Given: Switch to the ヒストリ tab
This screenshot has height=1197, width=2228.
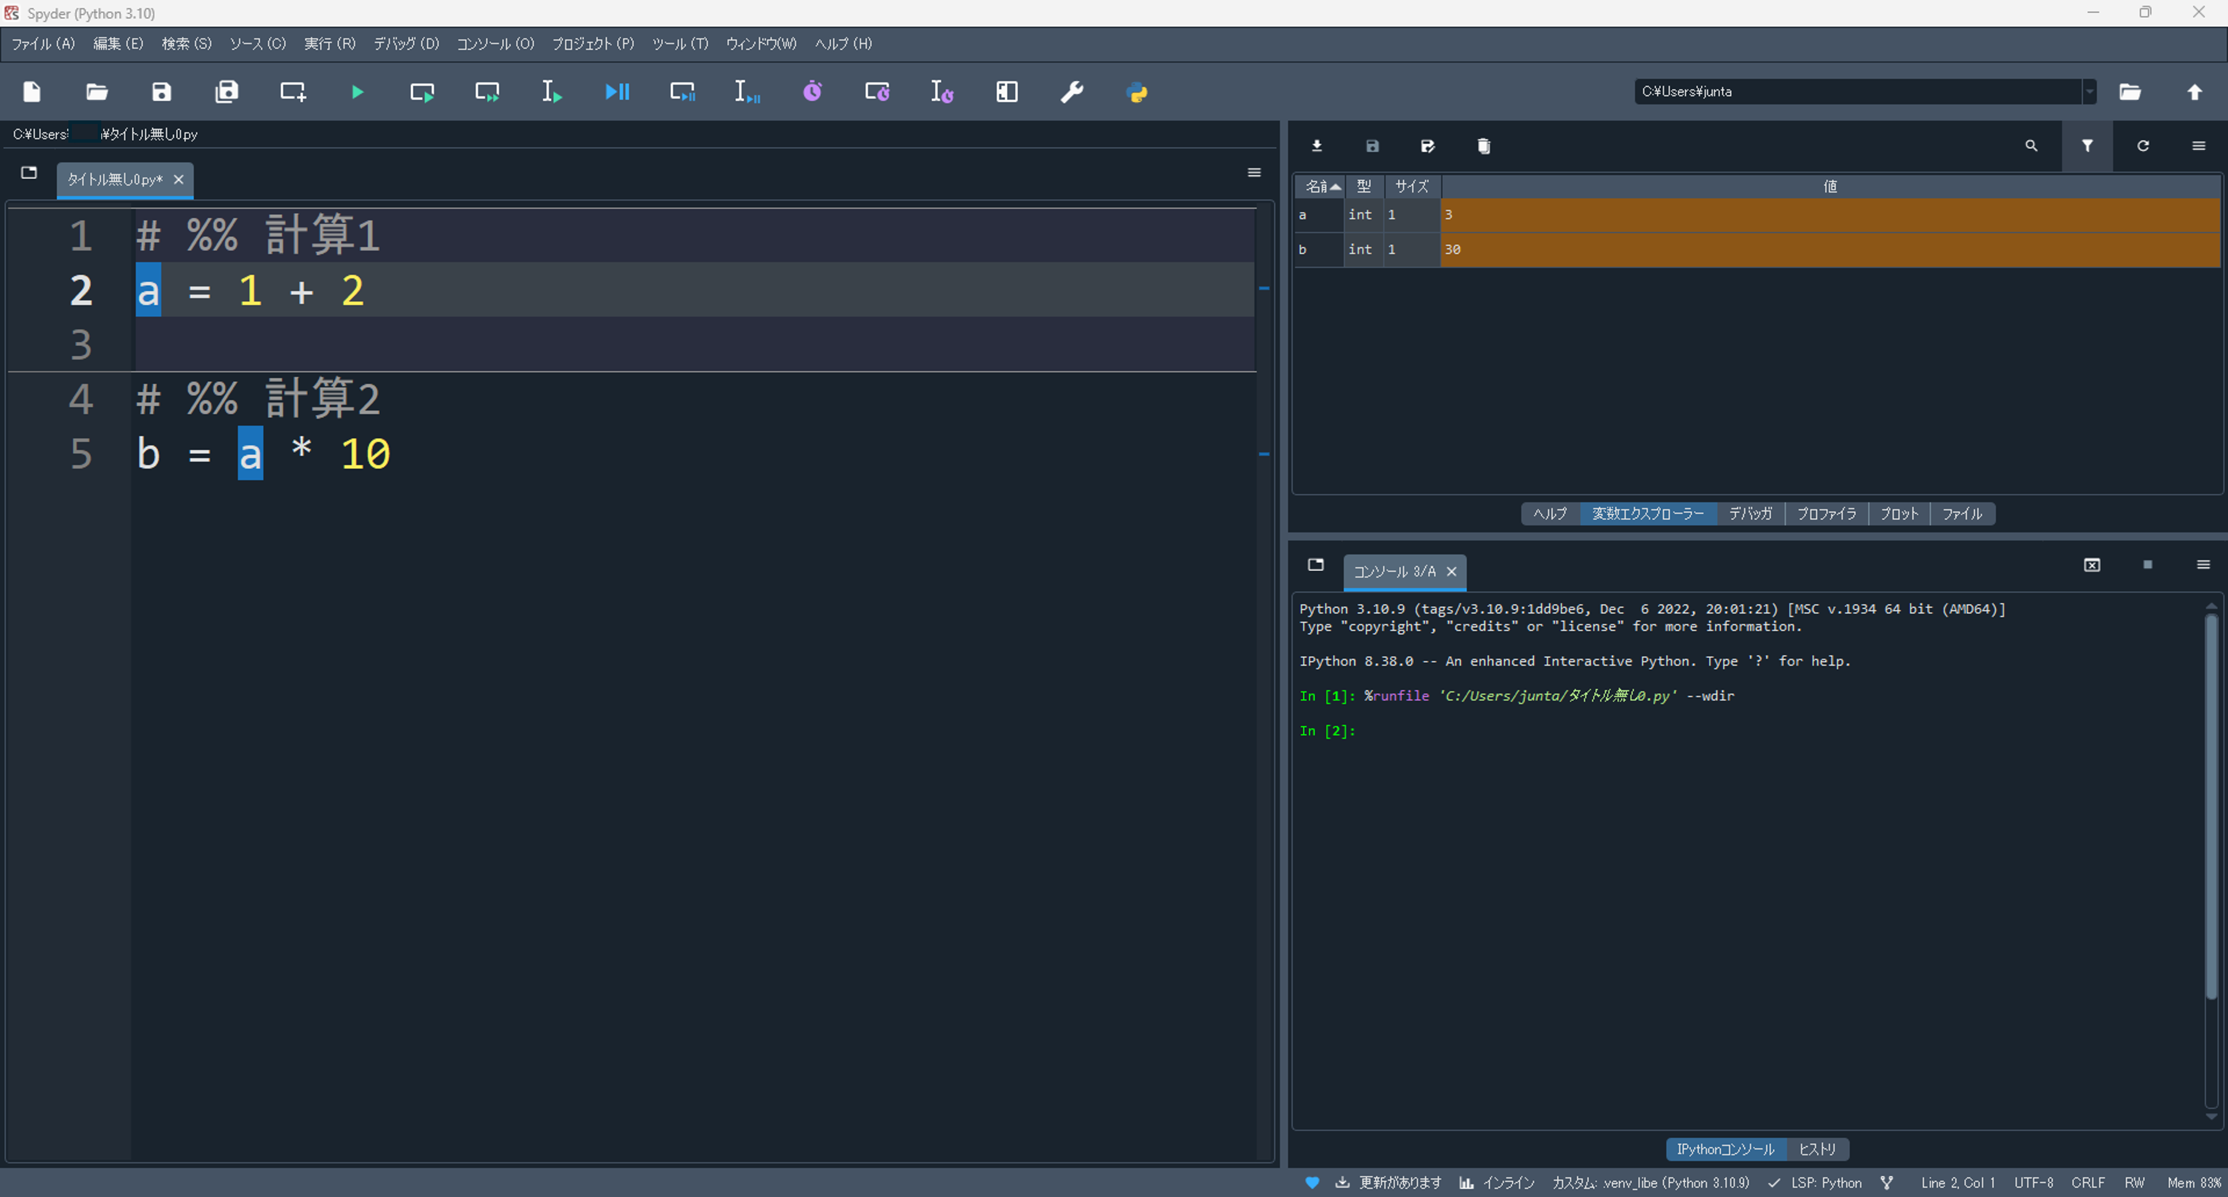Looking at the screenshot, I should pyautogui.click(x=1817, y=1149).
